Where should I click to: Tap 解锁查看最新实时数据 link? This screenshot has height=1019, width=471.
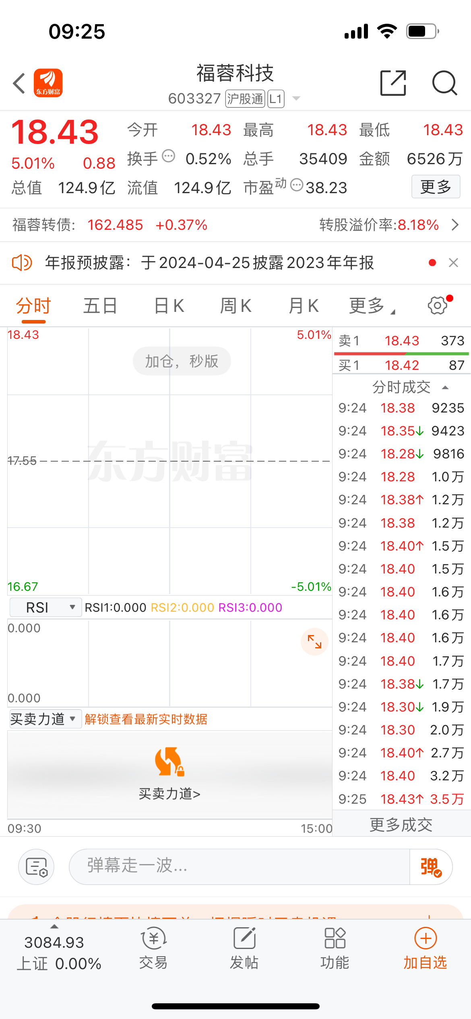point(146,719)
